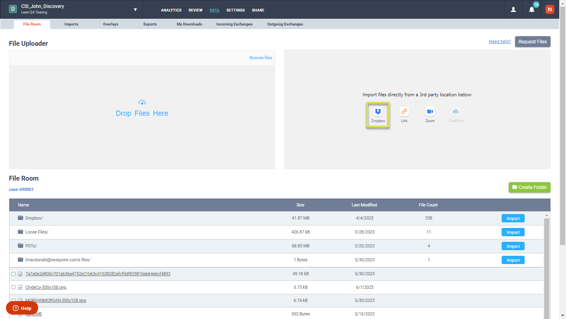The width and height of the screenshot is (566, 319).
Task: Click the 68.85 MB size of PSTs/
Action: [300, 246]
